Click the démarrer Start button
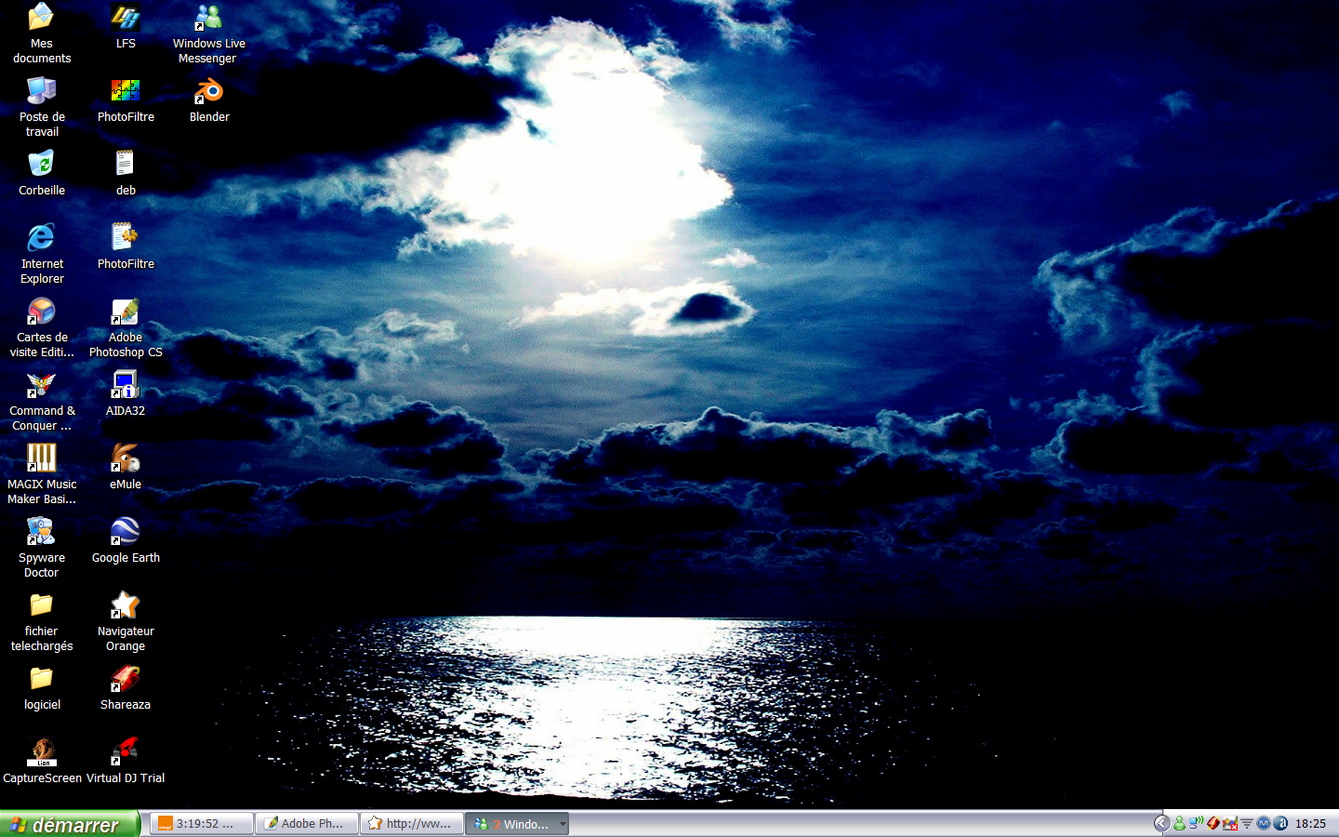 pyautogui.click(x=69, y=824)
